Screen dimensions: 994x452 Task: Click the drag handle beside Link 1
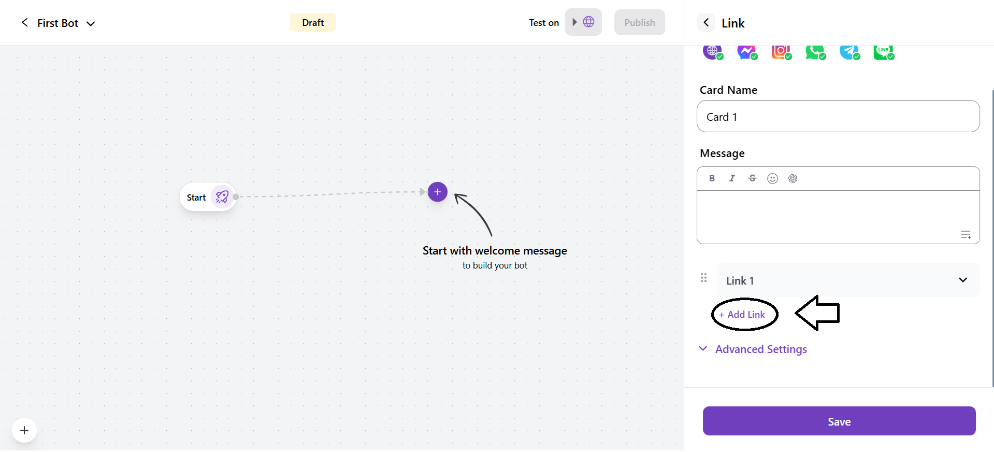[703, 278]
